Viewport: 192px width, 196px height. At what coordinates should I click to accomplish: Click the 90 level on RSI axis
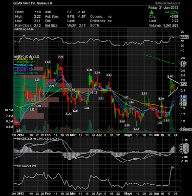click(x=183, y=32)
